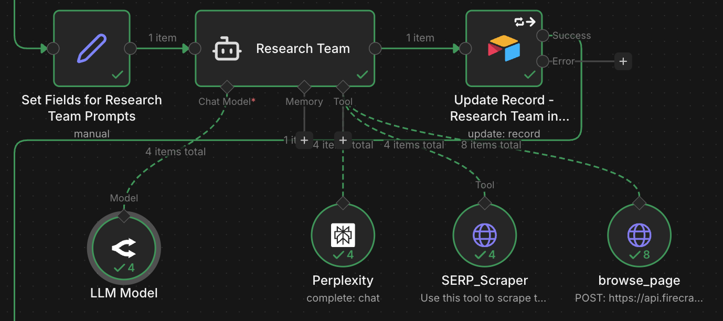Click the Error output port

pyautogui.click(x=543, y=61)
